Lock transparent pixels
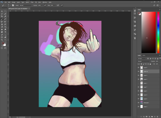Screen dimensions: 161x118 pyautogui.click(x=141, y=64)
